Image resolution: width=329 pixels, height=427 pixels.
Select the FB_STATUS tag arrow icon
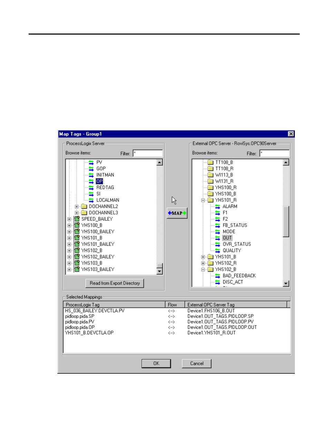point(218,225)
